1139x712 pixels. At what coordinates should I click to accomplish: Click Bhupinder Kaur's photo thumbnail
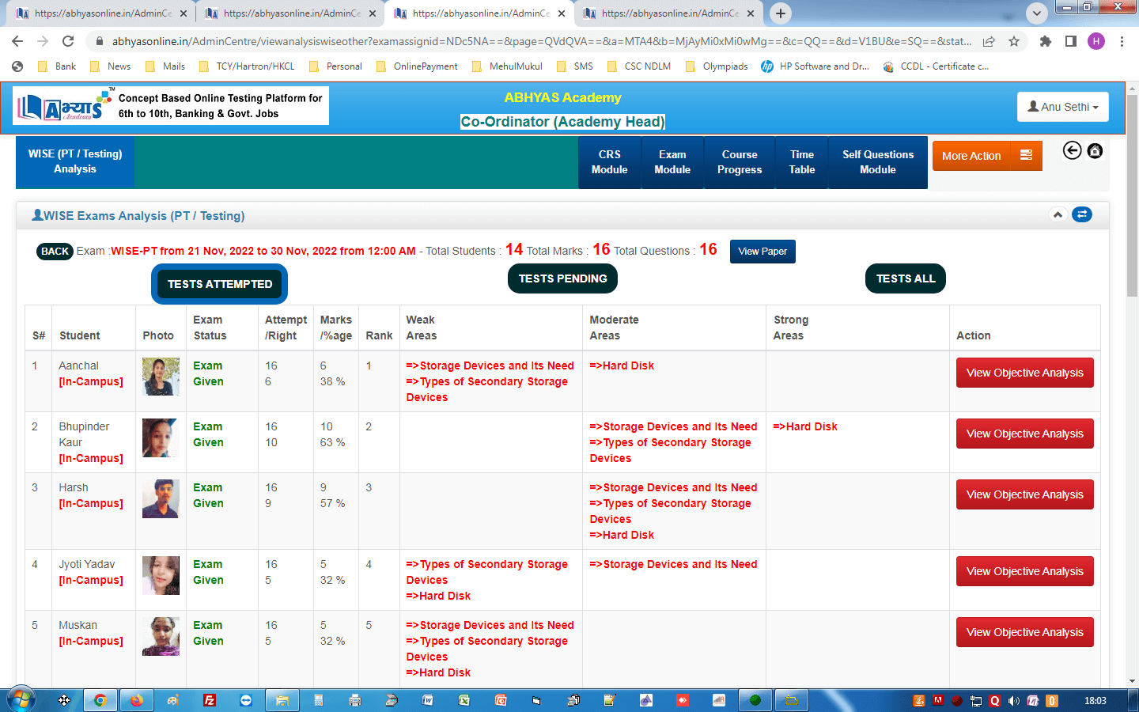click(161, 437)
